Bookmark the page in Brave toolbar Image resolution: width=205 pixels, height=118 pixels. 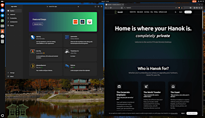122,8
